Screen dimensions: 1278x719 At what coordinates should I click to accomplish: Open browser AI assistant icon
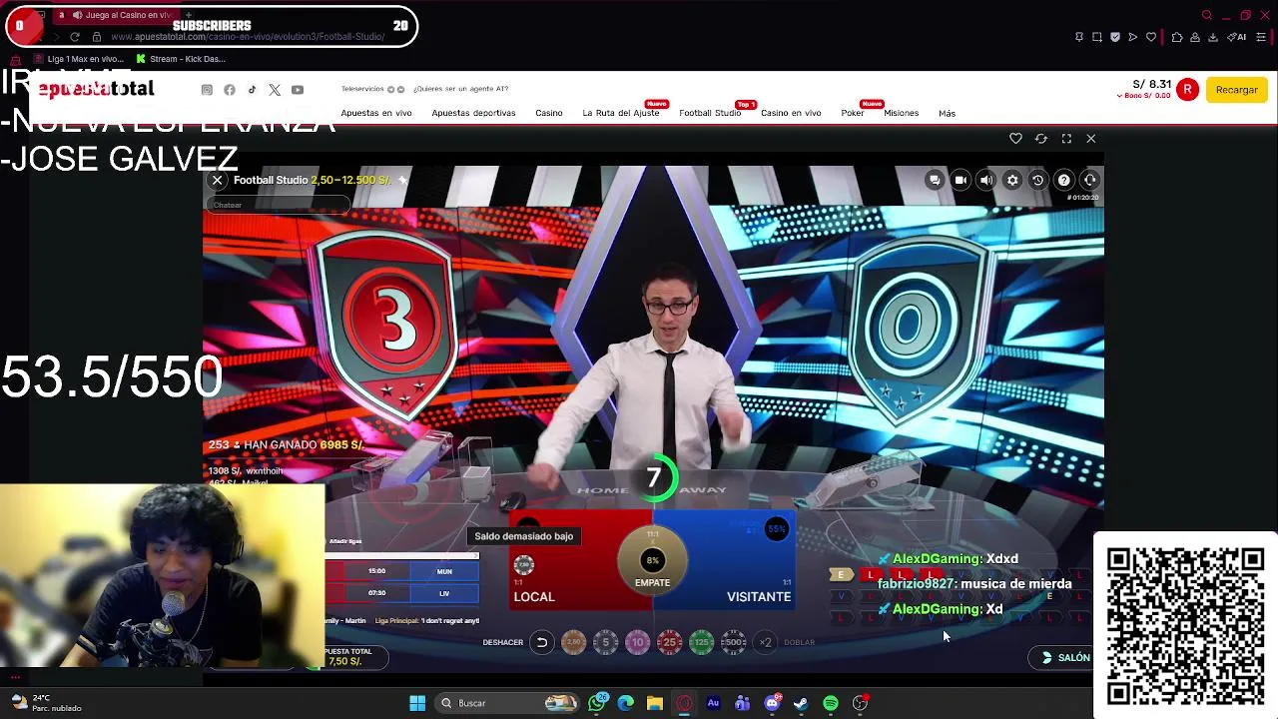1237,37
